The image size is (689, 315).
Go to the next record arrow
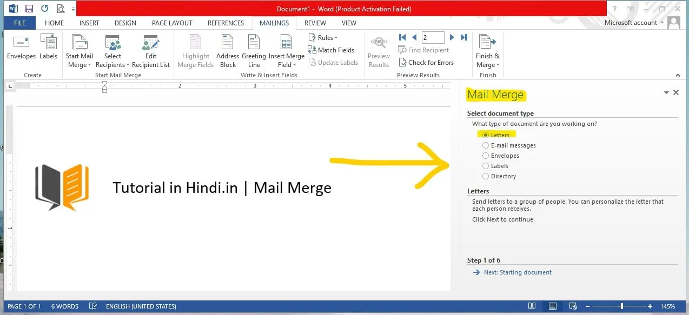coord(452,37)
